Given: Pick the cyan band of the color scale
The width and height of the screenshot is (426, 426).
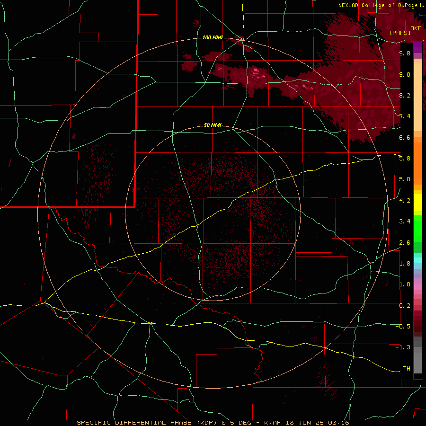Looking at the screenshot, I should [418, 260].
